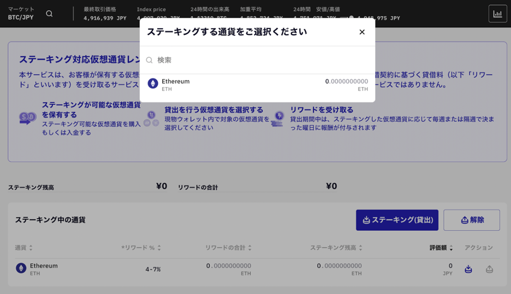Sort by リワードの合計 column header
Image resolution: width=511 pixels, height=294 pixels.
pos(228,248)
